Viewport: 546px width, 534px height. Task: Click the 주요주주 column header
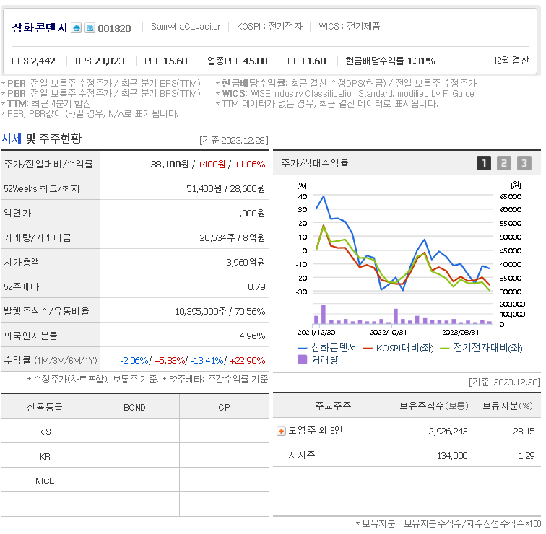[333, 406]
